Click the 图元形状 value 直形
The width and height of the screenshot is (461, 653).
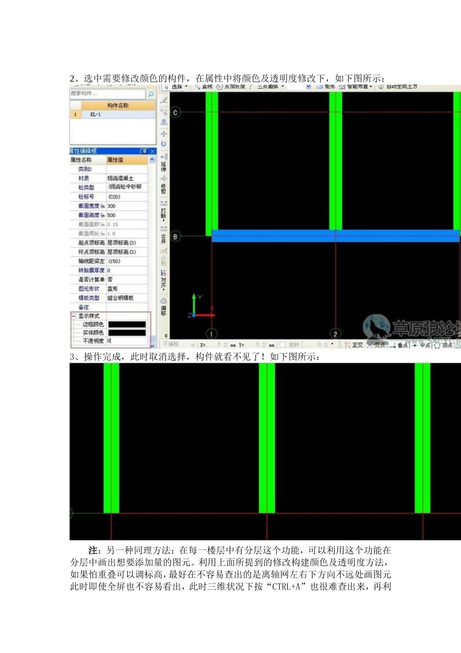coord(127,289)
